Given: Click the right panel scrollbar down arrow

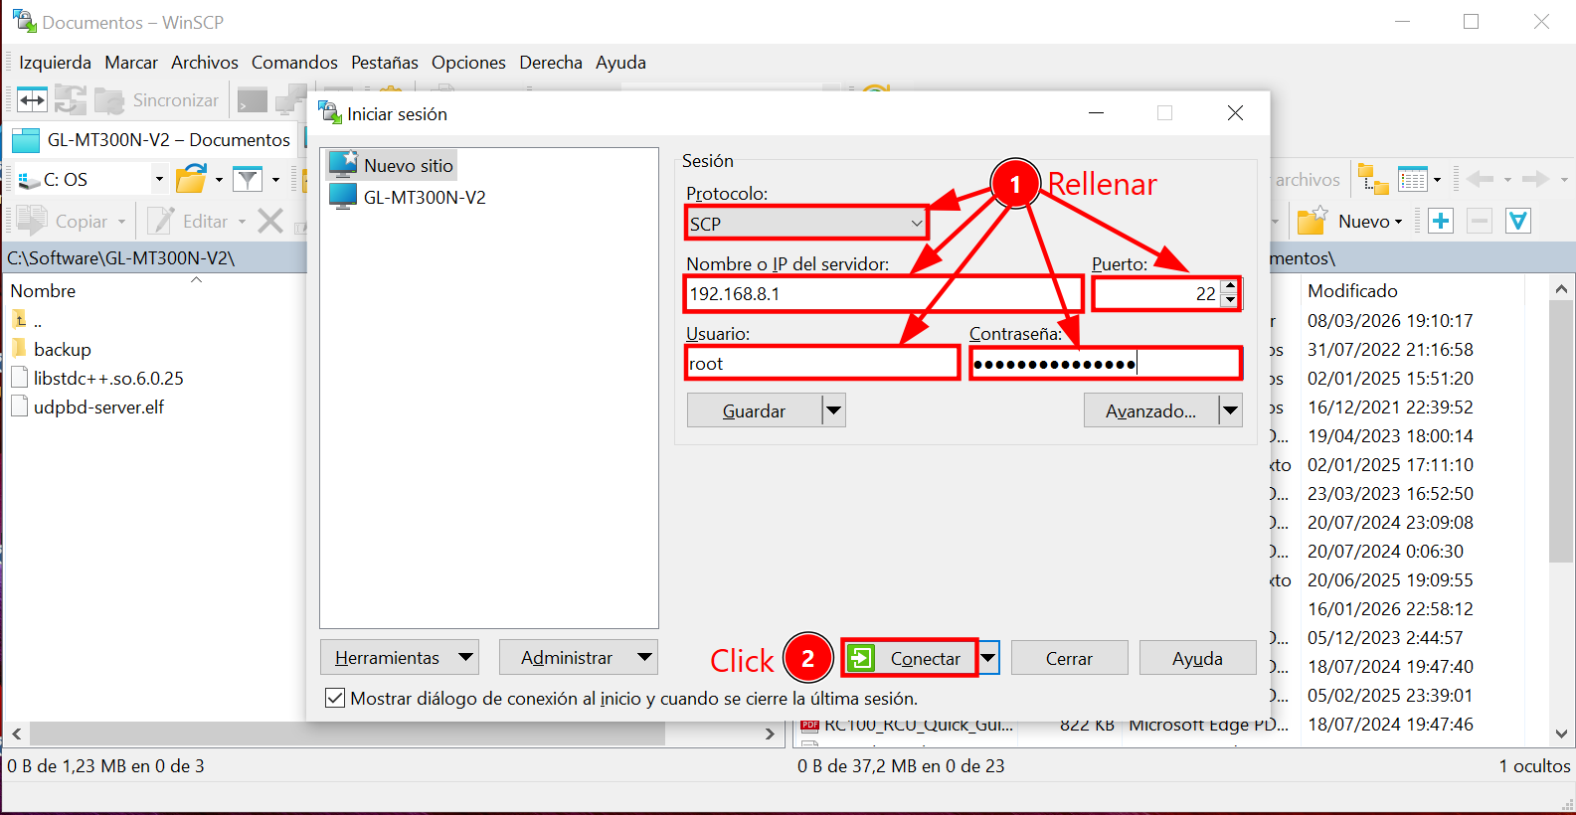Looking at the screenshot, I should point(1562,733).
